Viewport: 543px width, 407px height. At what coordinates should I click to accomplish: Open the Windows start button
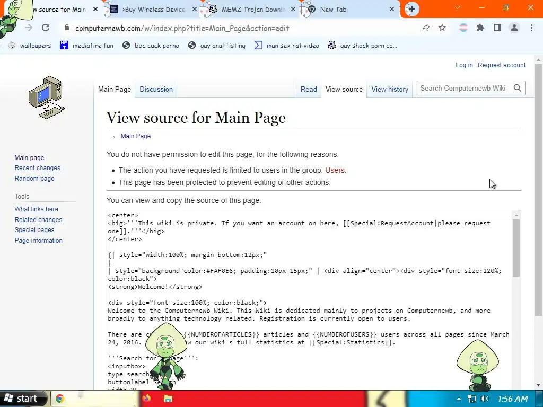[x=22, y=399]
